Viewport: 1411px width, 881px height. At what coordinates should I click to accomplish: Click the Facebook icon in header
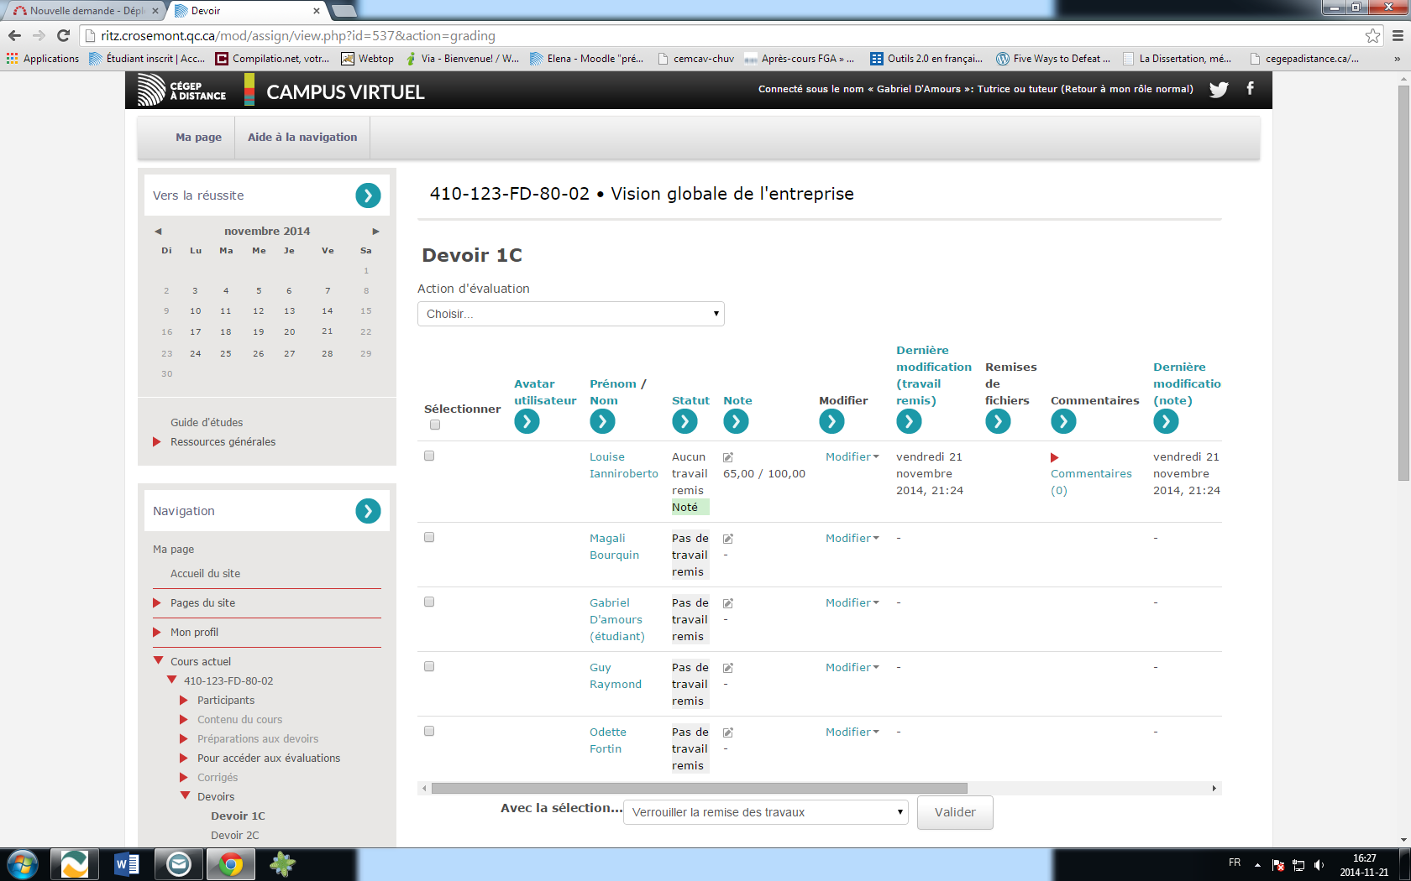(1250, 88)
